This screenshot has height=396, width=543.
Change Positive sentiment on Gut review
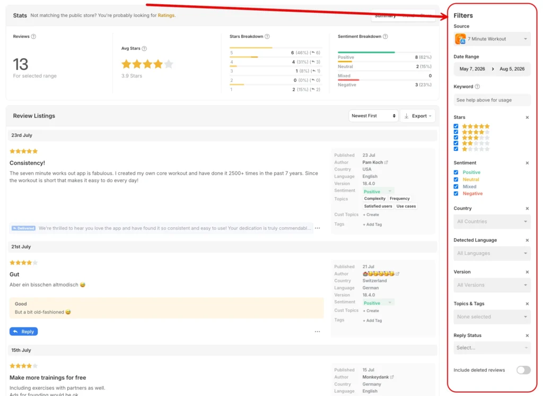tap(378, 303)
